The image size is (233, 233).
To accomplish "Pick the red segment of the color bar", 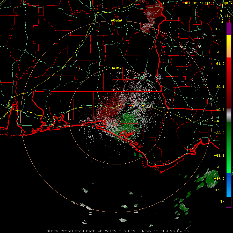I will (x=229, y=83).
